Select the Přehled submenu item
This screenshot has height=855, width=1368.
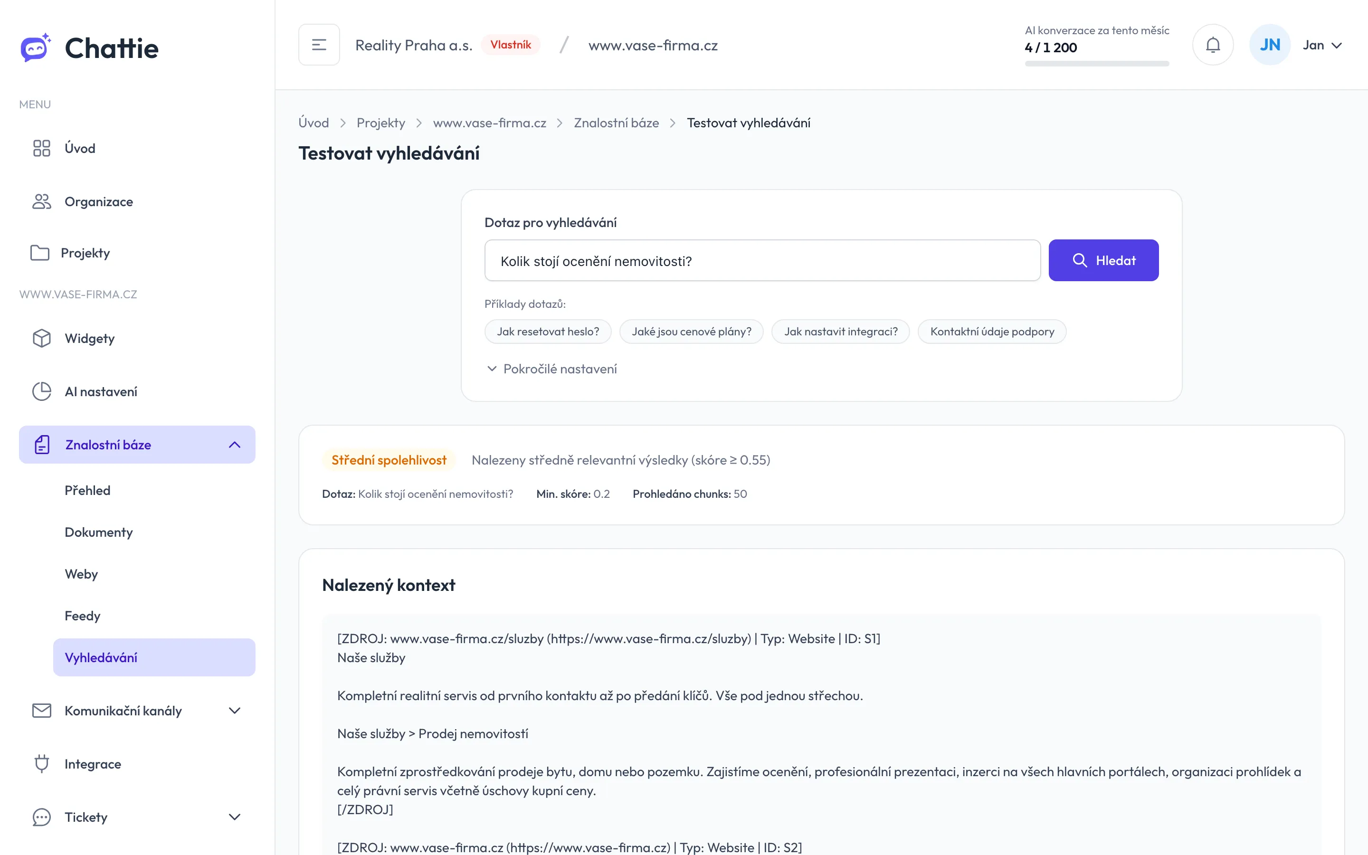[x=154, y=490]
